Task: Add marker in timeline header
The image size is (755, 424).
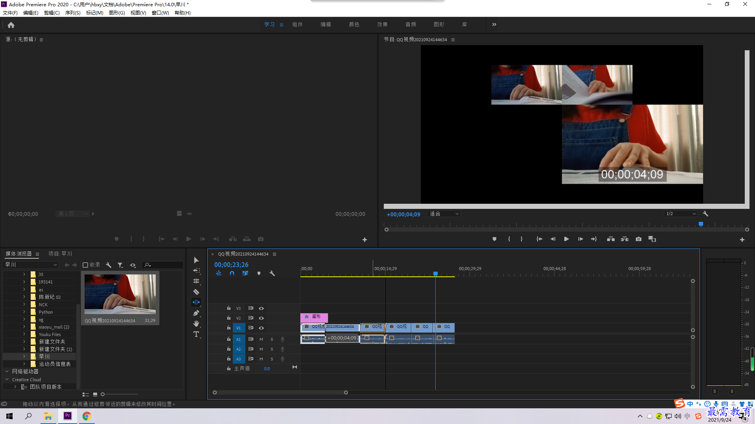Action: [259, 273]
